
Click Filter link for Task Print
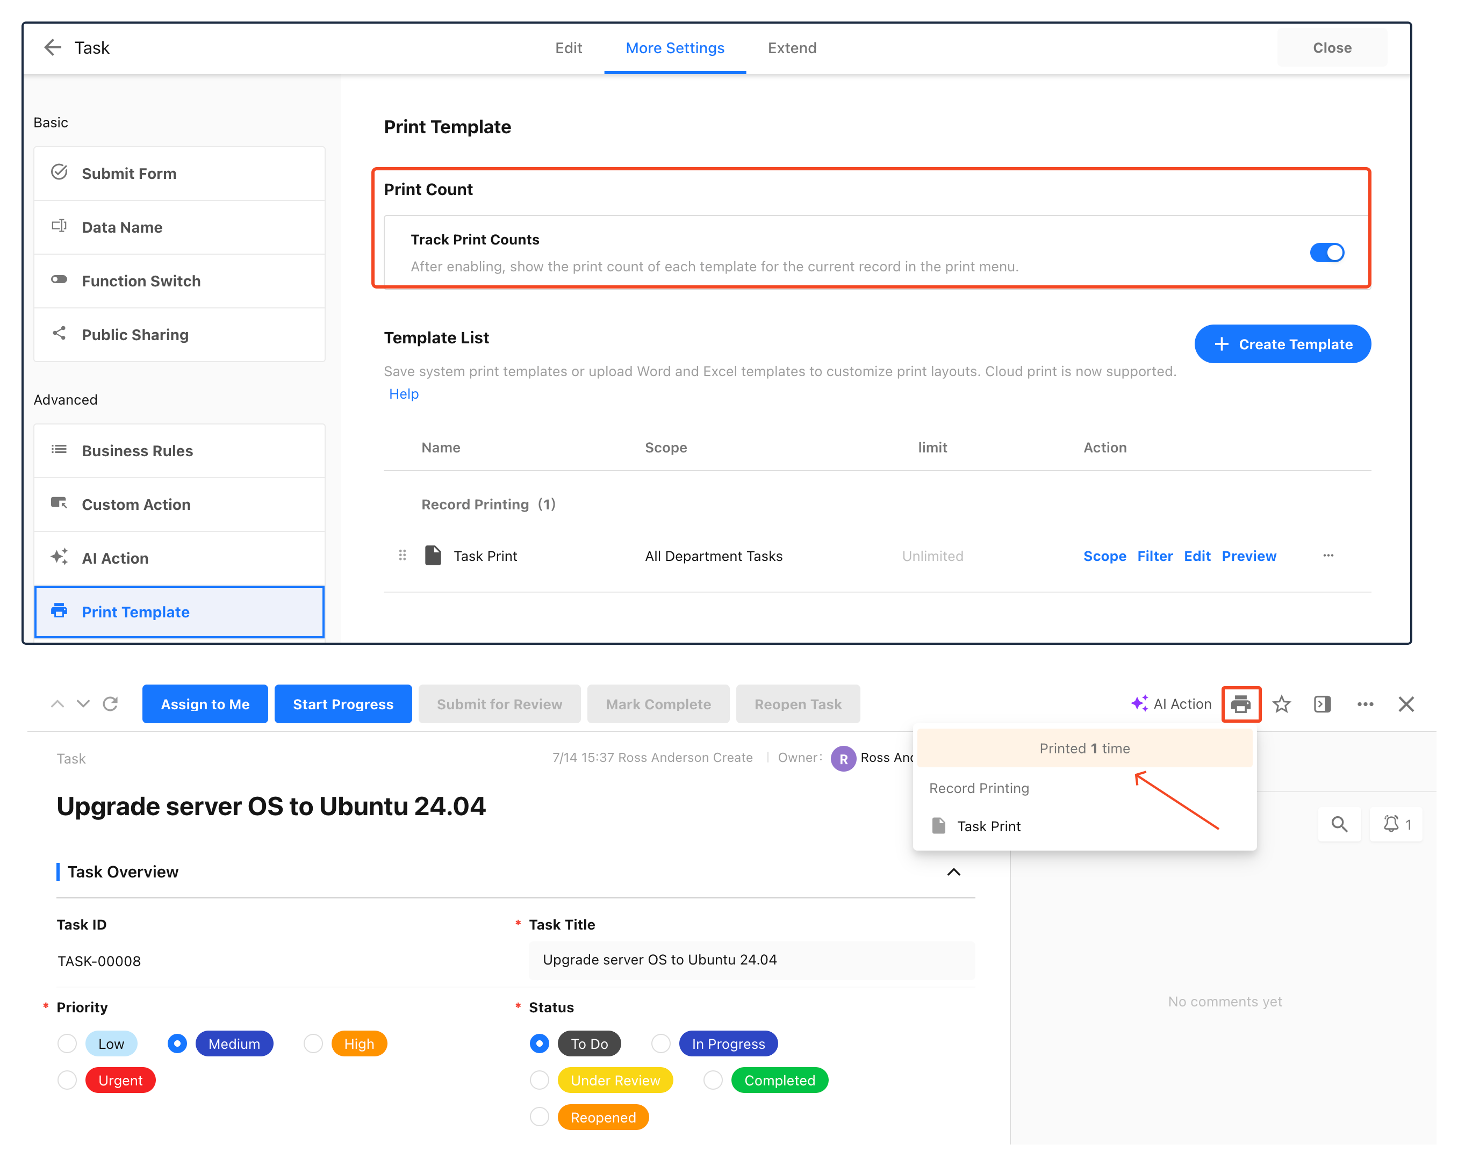coord(1155,556)
